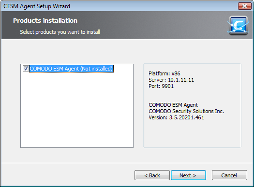Image resolution: width=254 pixels, height=187 pixels.
Task: Uncheck the COMODO ESM Agent checkbox
Action: [x=26, y=69]
